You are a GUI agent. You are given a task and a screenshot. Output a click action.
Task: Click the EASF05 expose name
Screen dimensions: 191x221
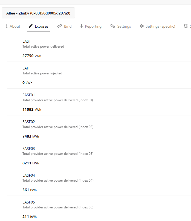point(29,202)
